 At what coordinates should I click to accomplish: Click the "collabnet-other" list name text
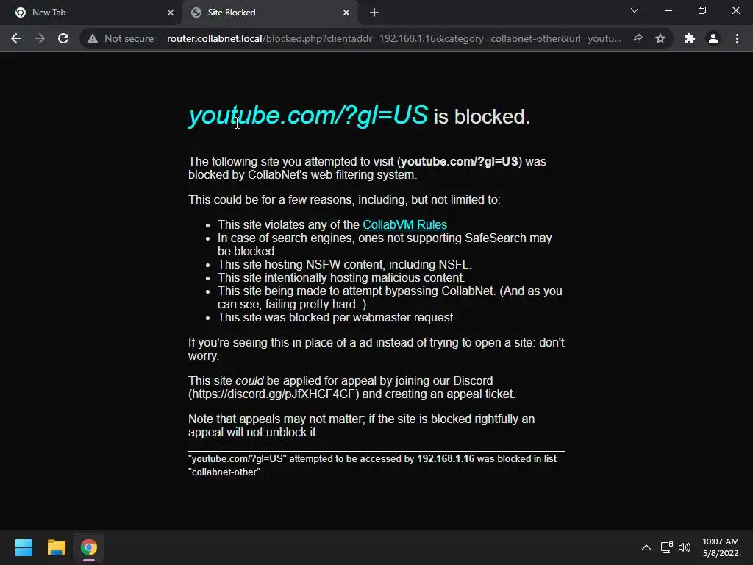click(x=225, y=472)
